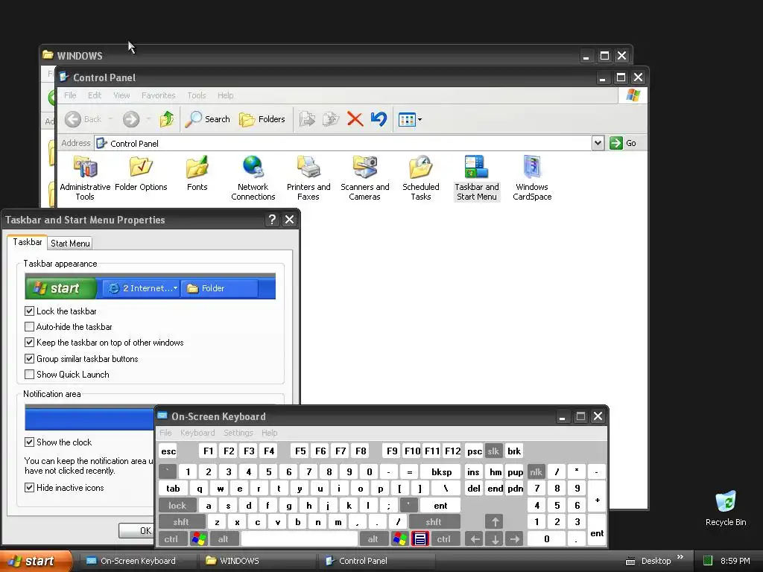Enable Auto-hide the taskbar checkbox
This screenshot has width=763, height=572.
pos(29,327)
